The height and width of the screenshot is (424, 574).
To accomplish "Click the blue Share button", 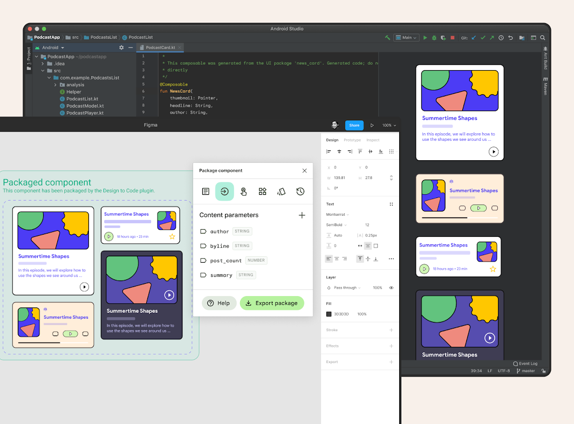I will point(354,125).
